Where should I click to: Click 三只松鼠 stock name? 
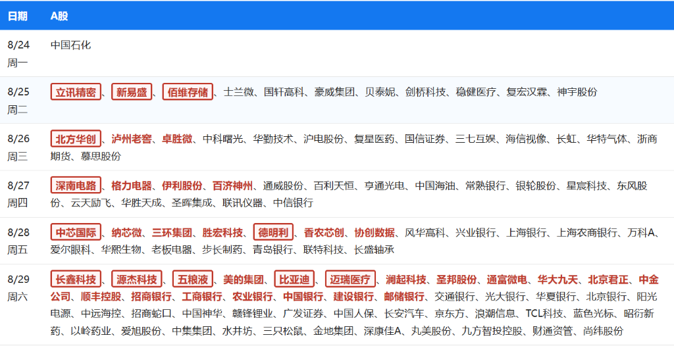(x=283, y=331)
